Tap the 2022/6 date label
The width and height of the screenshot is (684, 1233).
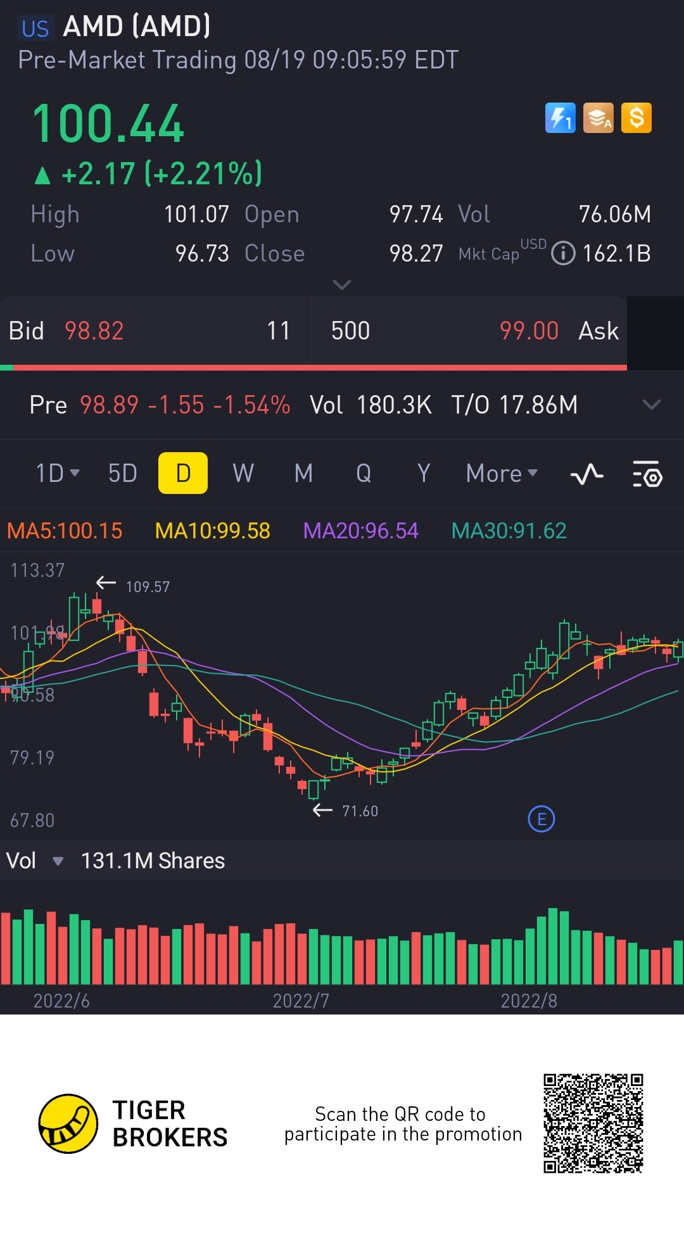pyautogui.click(x=61, y=1001)
